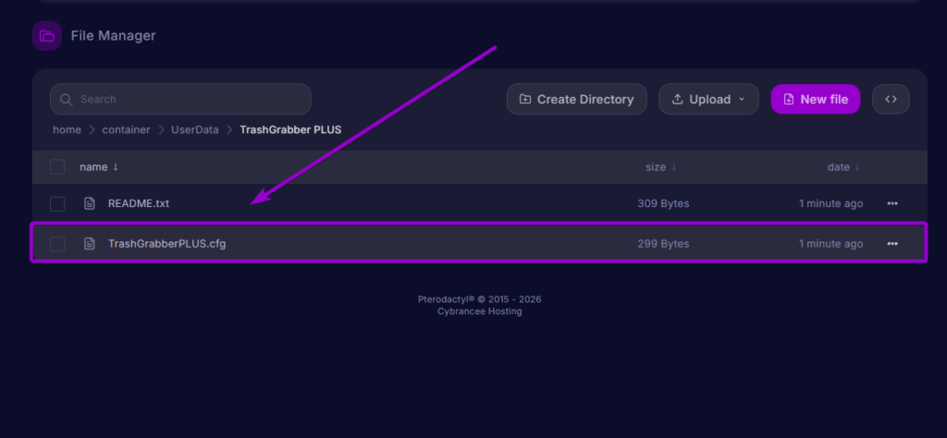Focus the Search input field
Screen dimensions: 947x438
pyautogui.click(x=180, y=99)
